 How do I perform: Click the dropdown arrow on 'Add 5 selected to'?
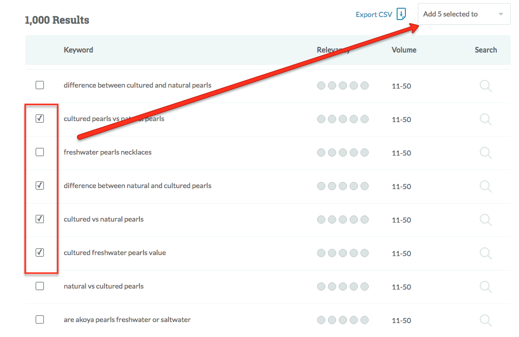tap(500, 14)
